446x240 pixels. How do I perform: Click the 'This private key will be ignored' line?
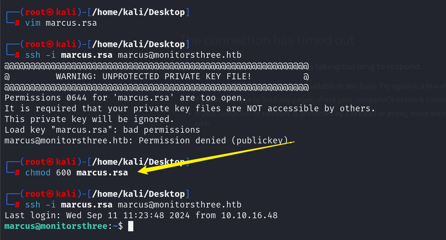(x=89, y=119)
